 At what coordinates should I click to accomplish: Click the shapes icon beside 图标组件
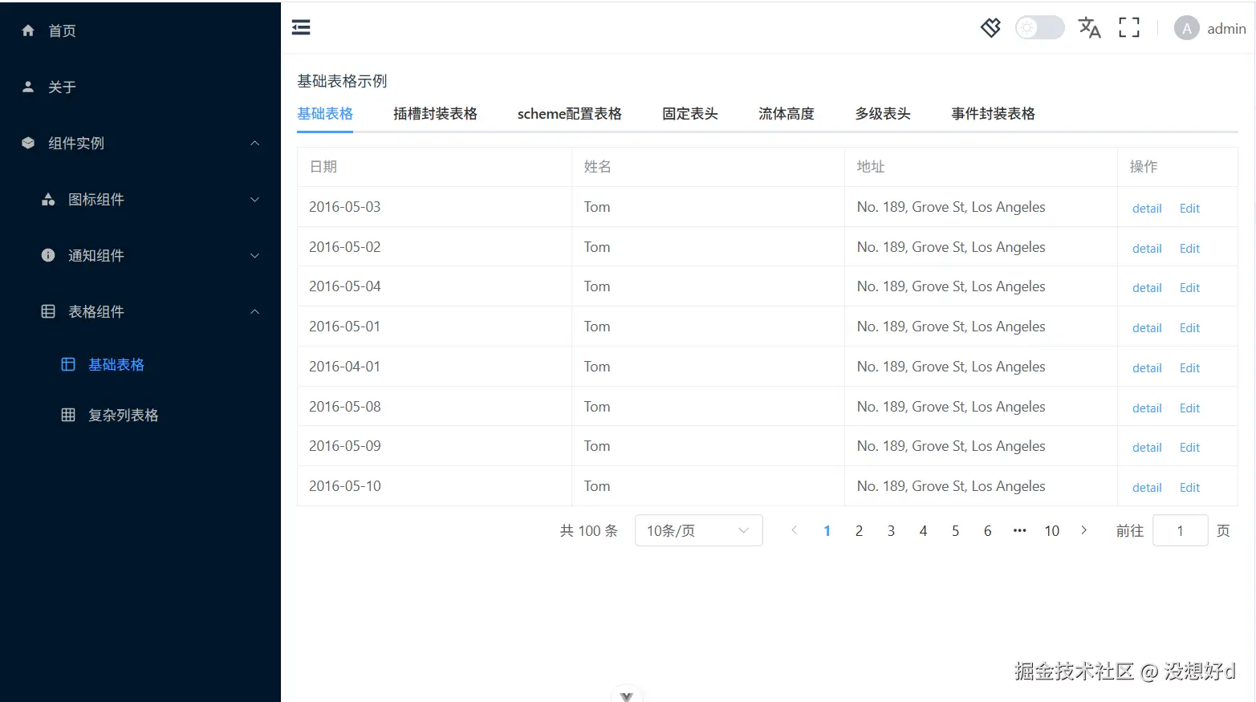pyautogui.click(x=48, y=199)
